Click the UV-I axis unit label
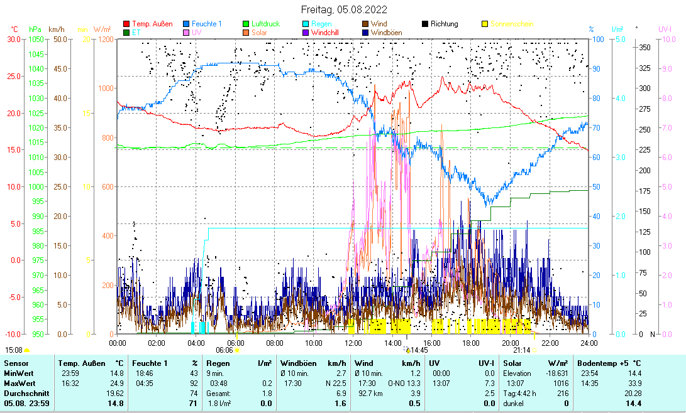686x413 pixels. pos(665,29)
